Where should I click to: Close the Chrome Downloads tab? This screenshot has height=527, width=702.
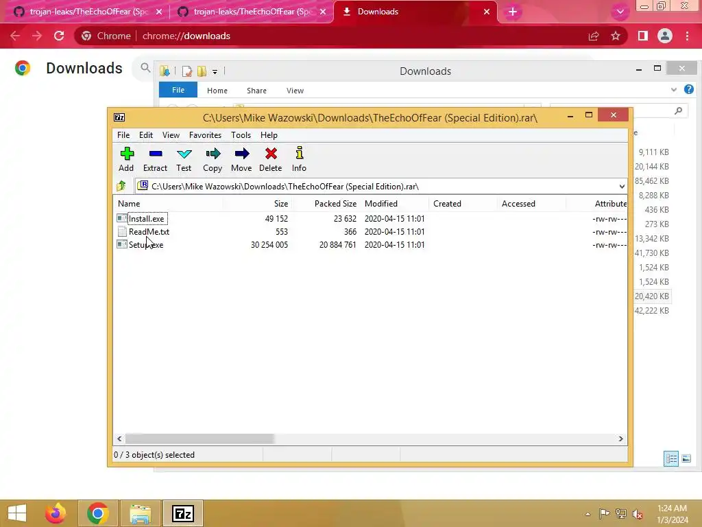tap(487, 12)
